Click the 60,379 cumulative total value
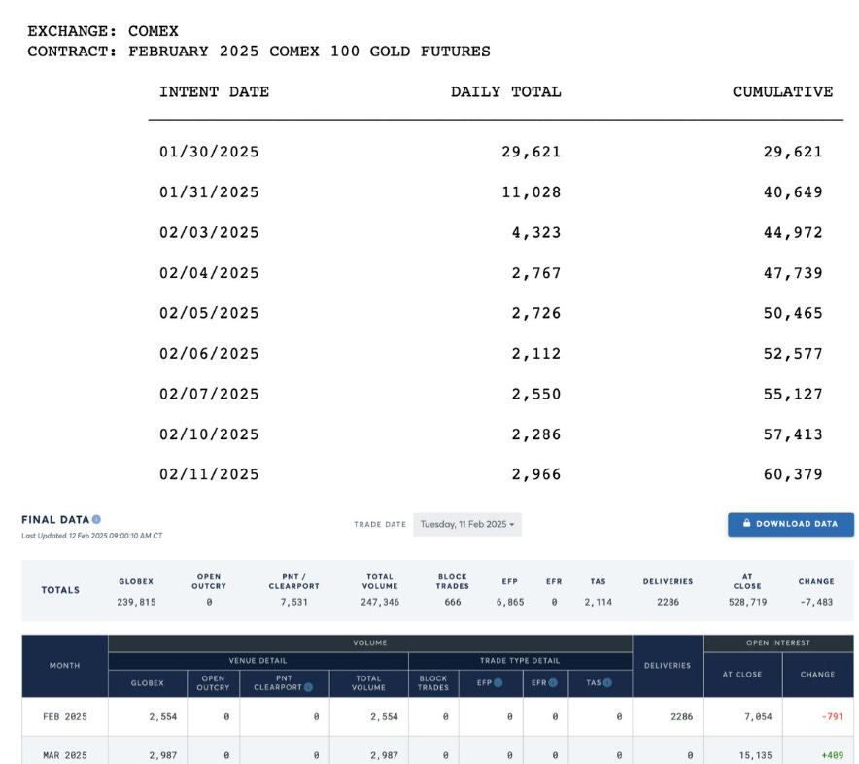The width and height of the screenshot is (859, 764). click(793, 474)
